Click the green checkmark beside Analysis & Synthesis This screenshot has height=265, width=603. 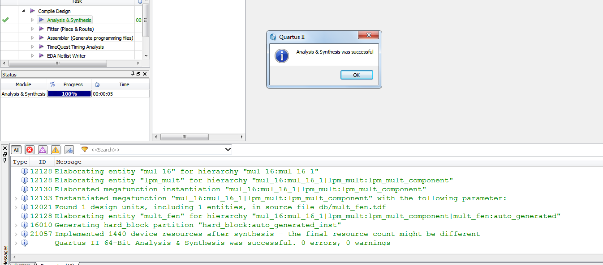click(5, 20)
